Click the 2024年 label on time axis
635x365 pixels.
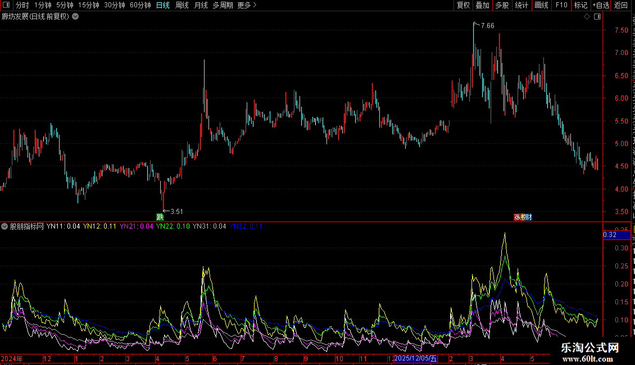[11, 358]
